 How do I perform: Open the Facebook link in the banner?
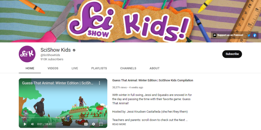point(255,35)
